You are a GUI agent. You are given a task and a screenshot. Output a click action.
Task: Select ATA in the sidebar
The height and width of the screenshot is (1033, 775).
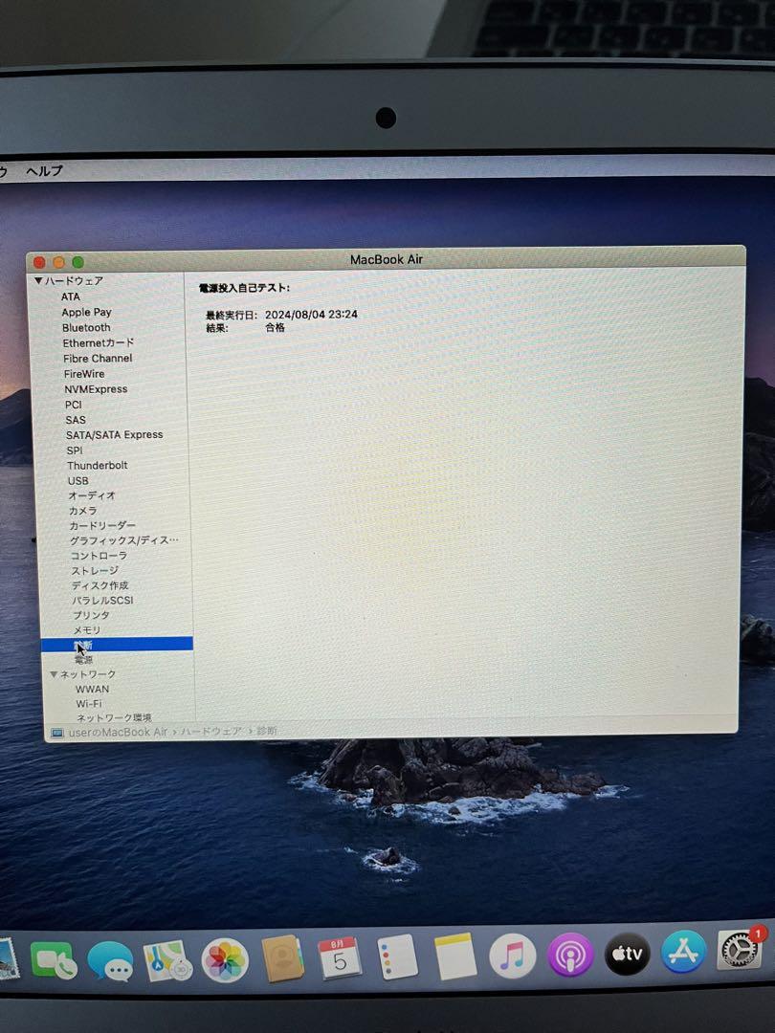[x=71, y=297]
